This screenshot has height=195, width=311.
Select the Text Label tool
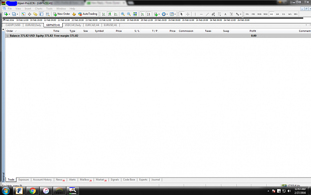(231, 14)
